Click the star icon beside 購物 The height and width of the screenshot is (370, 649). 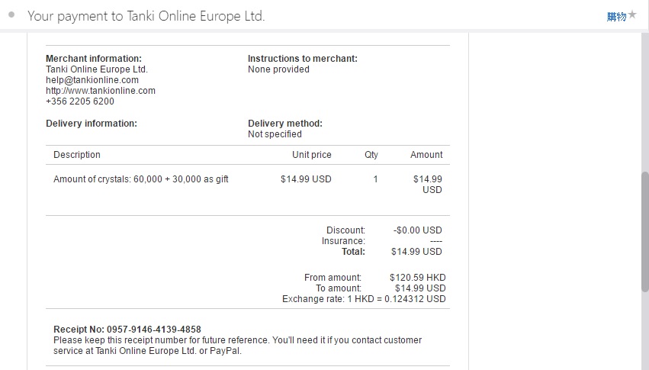pos(632,15)
